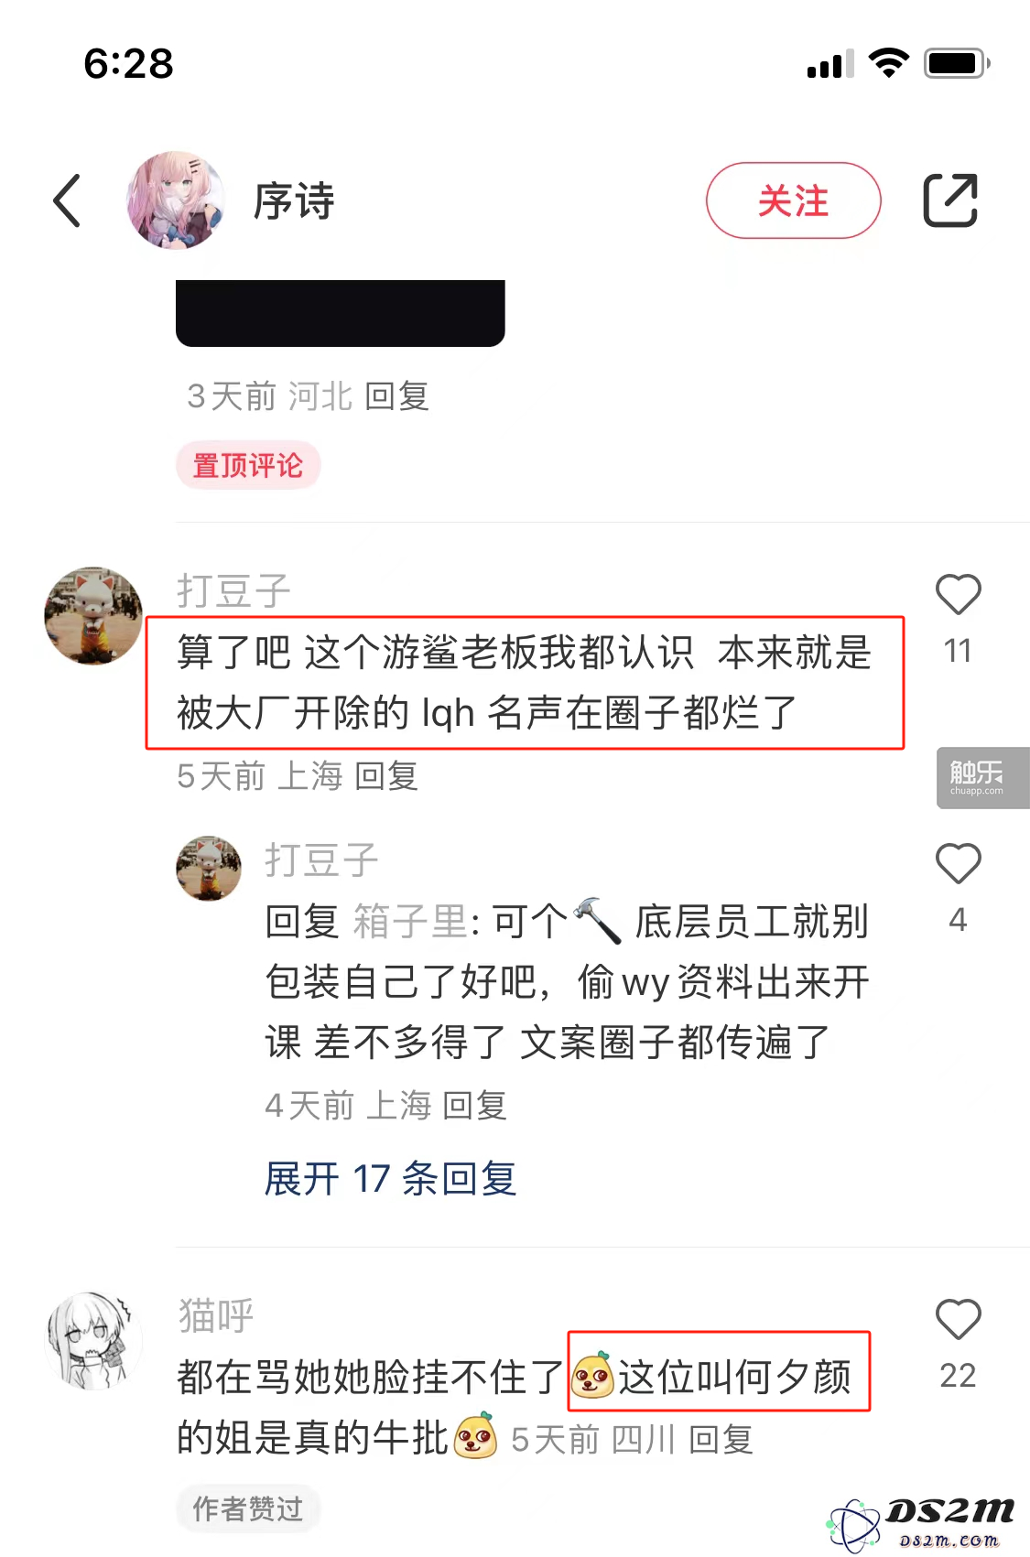Open 打豆子 username on the first comment
1030x1557 pixels.
point(233,590)
